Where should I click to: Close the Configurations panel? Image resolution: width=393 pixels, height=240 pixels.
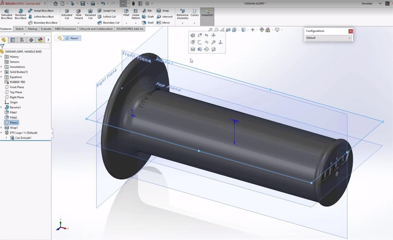(350, 31)
